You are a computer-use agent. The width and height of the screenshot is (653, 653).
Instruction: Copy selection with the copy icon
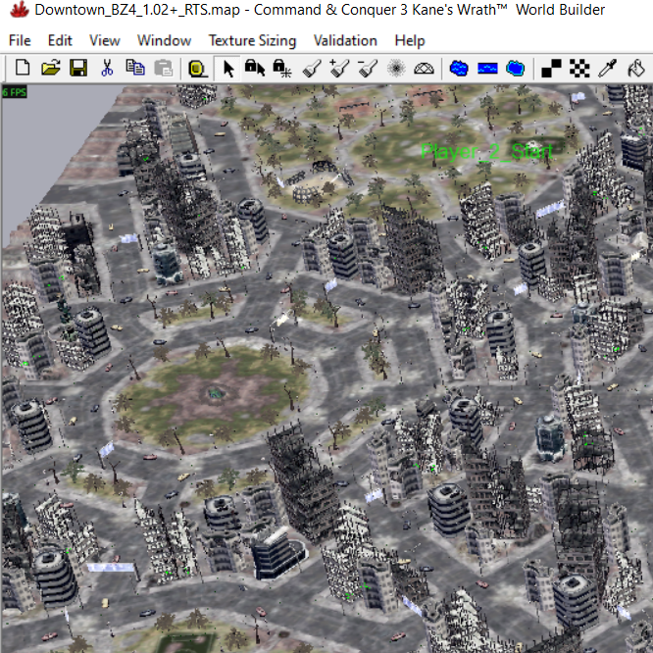pyautogui.click(x=135, y=68)
